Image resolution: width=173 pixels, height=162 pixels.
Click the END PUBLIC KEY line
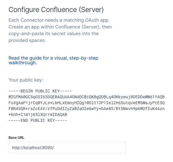(38, 120)
